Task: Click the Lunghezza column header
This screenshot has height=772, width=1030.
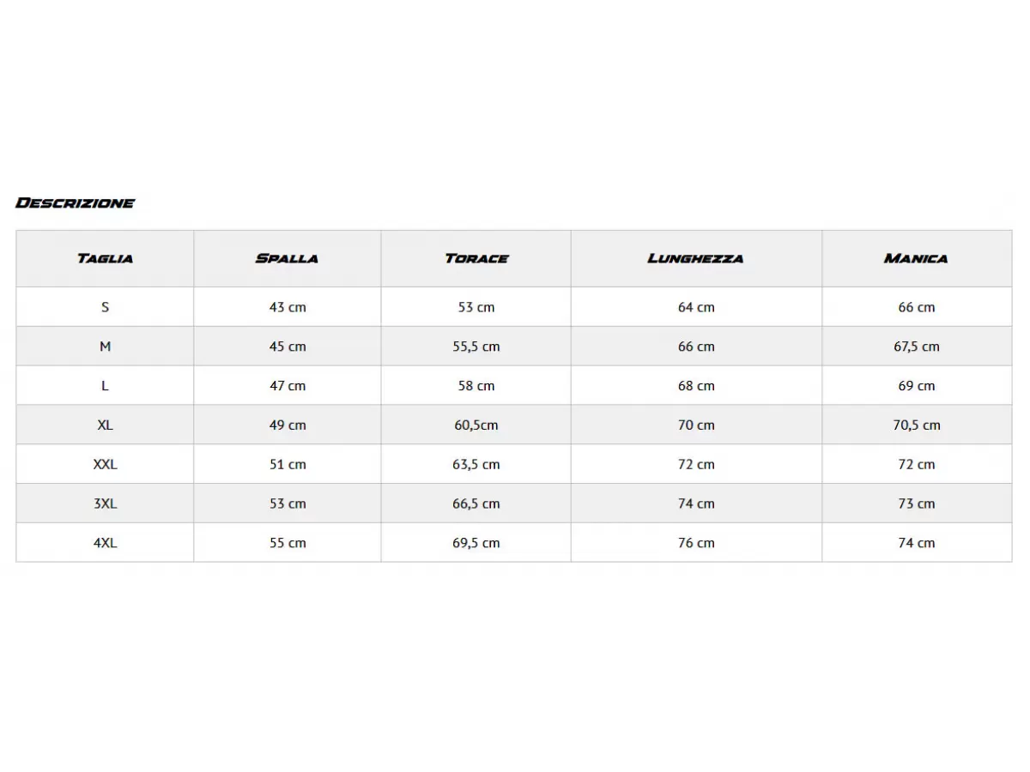Action: [696, 258]
